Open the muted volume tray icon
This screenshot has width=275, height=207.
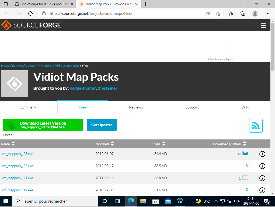click(x=229, y=201)
